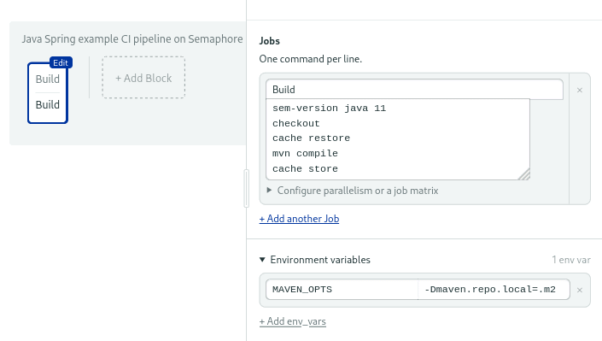Click the 'sem-version java 11' command line

(x=329, y=109)
